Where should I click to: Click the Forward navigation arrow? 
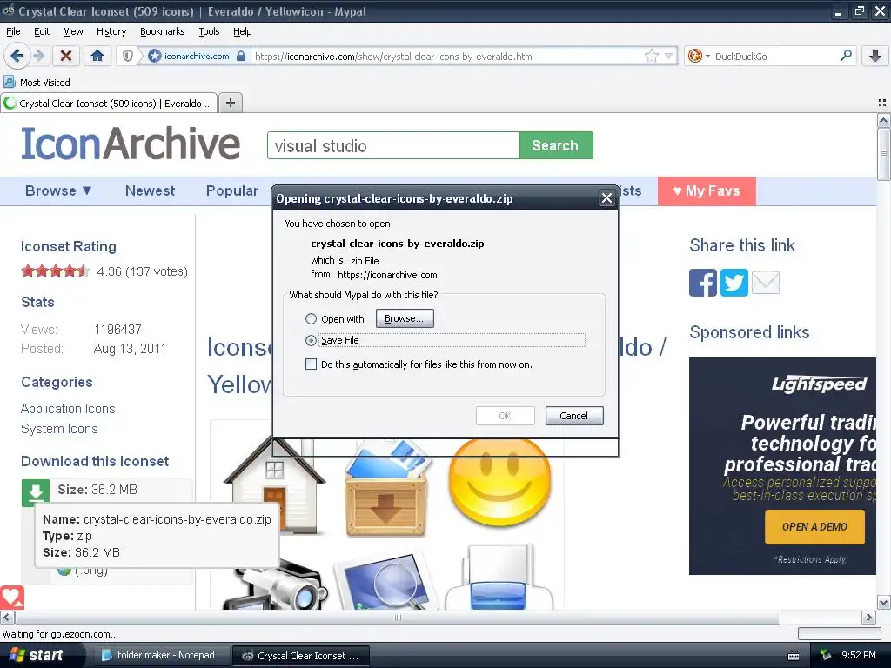[38, 56]
